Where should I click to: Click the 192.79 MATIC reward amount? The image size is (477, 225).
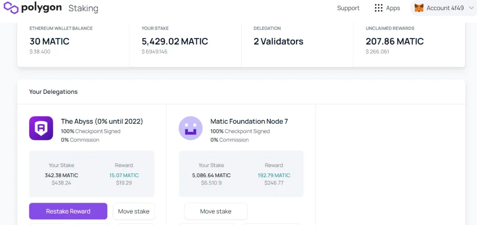pyautogui.click(x=274, y=175)
